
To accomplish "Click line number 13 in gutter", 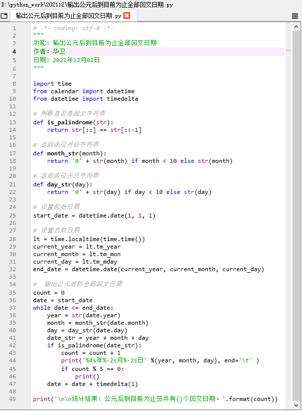I will click(13, 122).
